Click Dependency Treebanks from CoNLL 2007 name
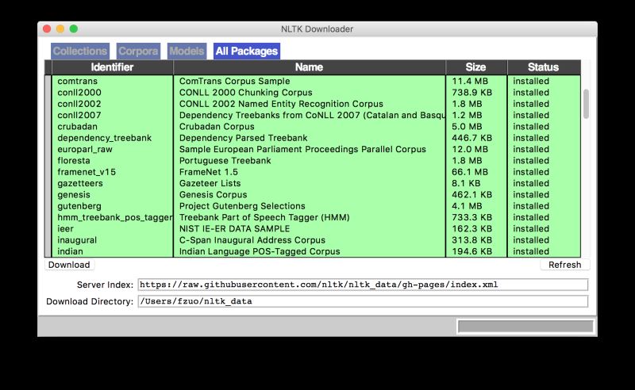The image size is (635, 390). [x=312, y=115]
